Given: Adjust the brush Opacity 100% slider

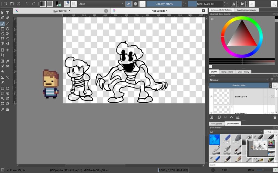Looking at the screenshot, I should pos(164,4).
